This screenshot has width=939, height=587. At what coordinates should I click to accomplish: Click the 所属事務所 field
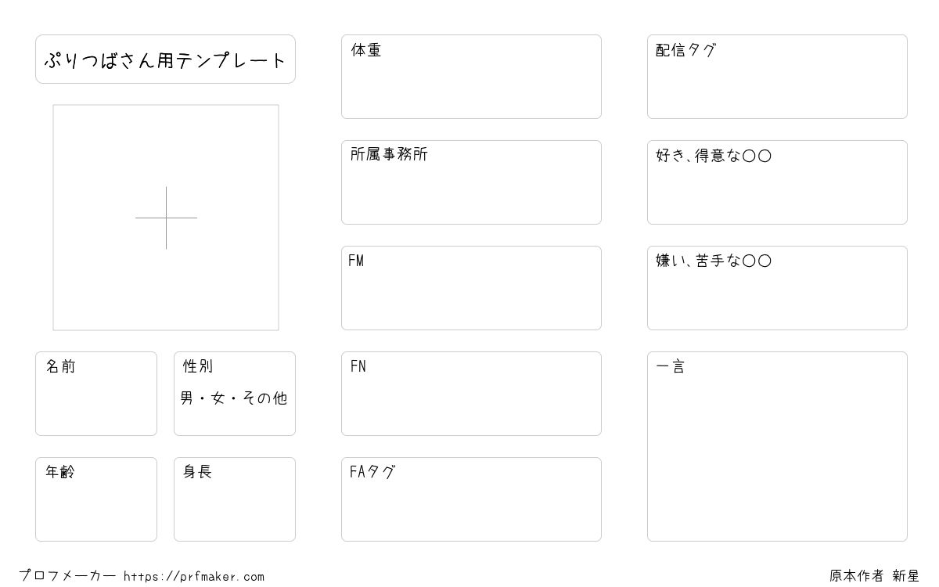tap(471, 182)
